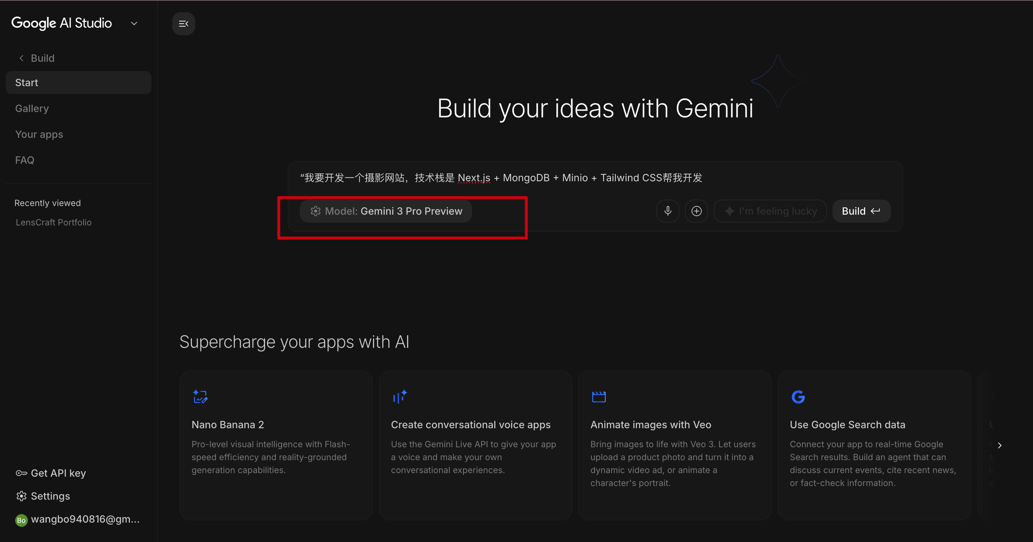The height and width of the screenshot is (542, 1033).
Task: Click the I'm feeling lucky button
Action: click(x=770, y=211)
